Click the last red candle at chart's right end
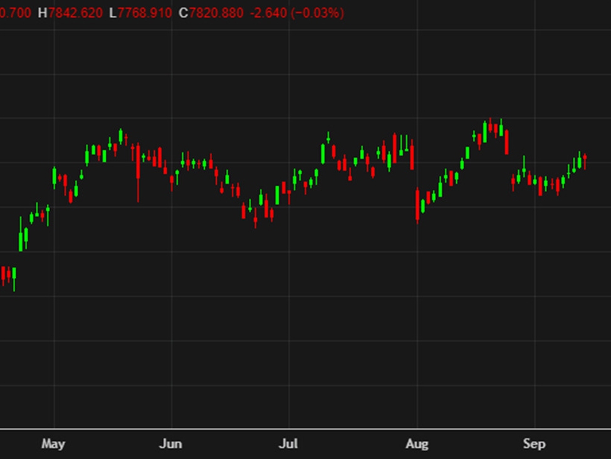Viewport: 611px width, 459px height. tap(585, 161)
